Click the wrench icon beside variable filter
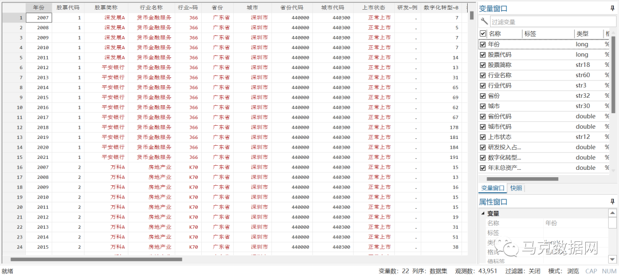Image resolution: width=619 pixels, height=275 pixels. (484, 22)
